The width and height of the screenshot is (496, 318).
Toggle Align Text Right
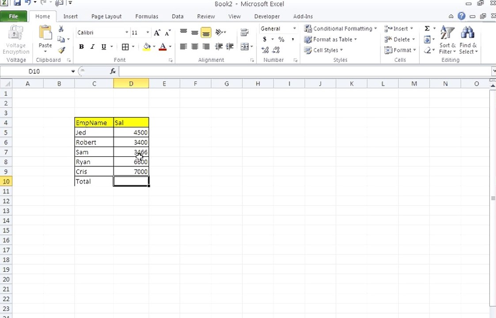pyautogui.click(x=206, y=47)
